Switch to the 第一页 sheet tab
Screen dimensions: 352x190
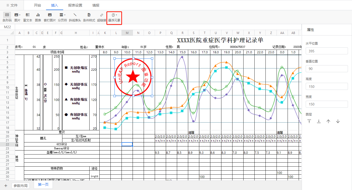tap(43, 185)
